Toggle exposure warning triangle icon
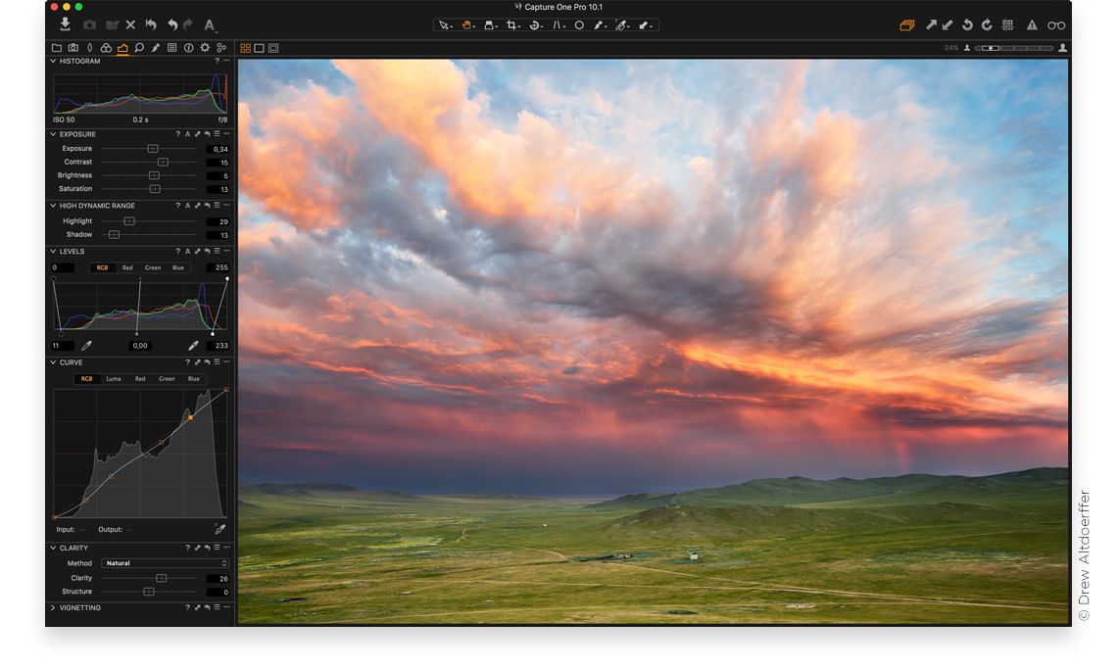Screen dimensions: 1117x670 1032,24
